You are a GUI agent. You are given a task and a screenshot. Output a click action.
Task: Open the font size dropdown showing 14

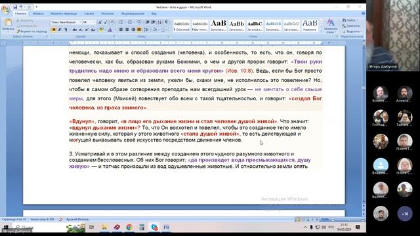[94, 22]
